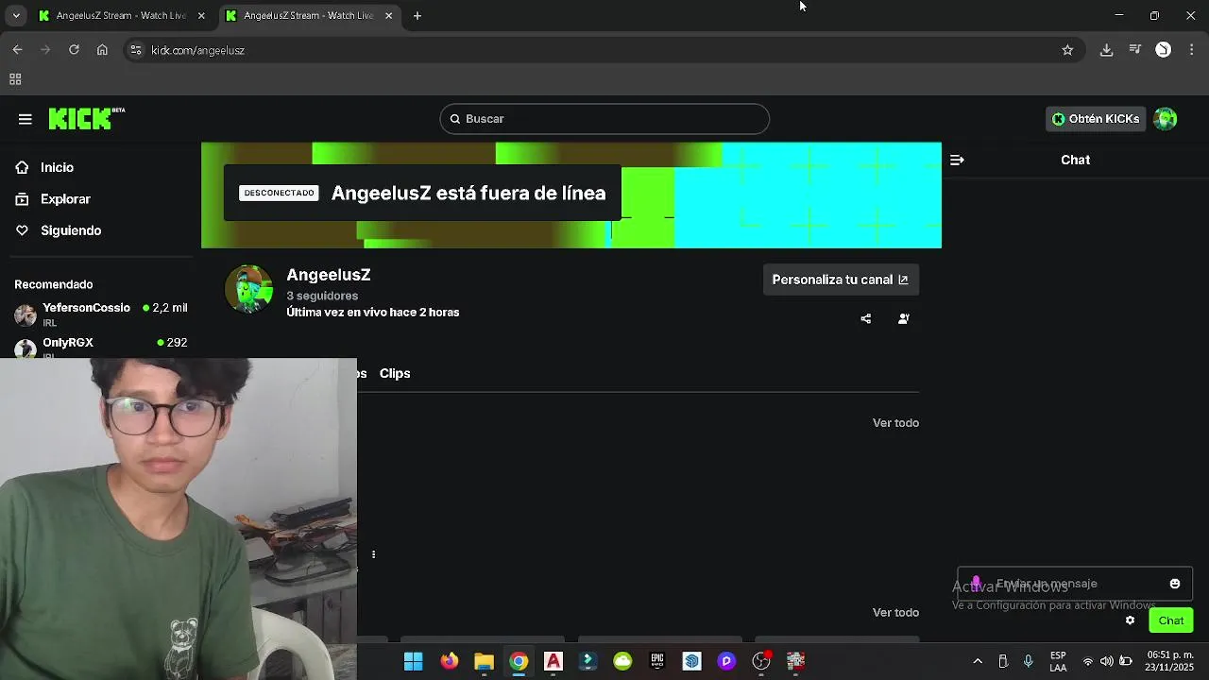The image size is (1209, 680).
Task: Click the AngeelusZ channel avatar
Action: (x=249, y=289)
